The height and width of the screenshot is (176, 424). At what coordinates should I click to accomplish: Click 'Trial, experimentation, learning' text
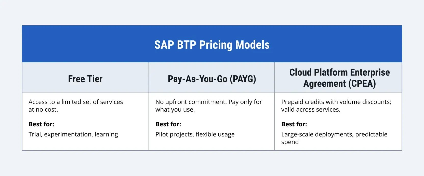pos(73,134)
